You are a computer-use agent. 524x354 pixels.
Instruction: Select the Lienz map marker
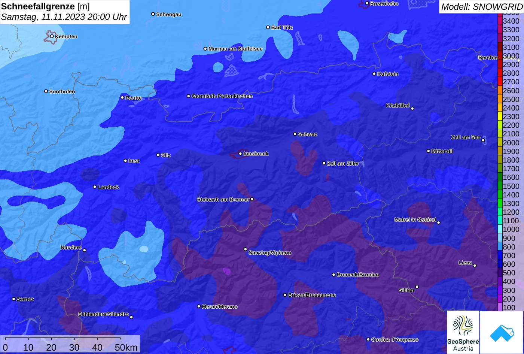(475, 266)
